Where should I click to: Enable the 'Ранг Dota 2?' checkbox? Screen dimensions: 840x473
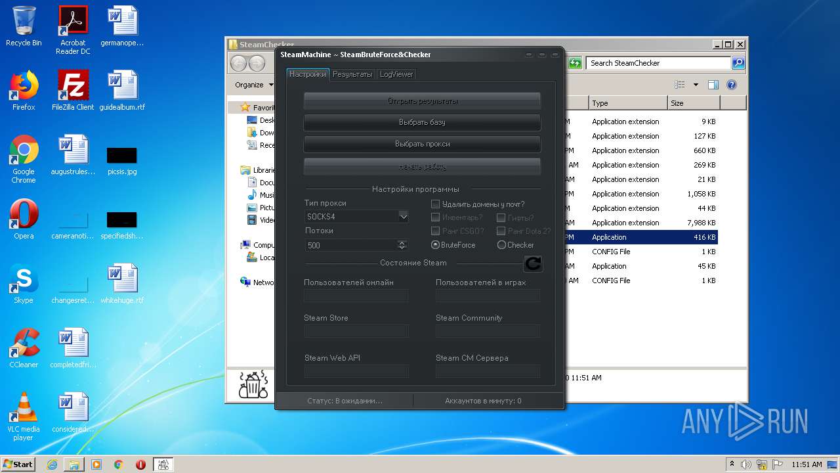501,231
